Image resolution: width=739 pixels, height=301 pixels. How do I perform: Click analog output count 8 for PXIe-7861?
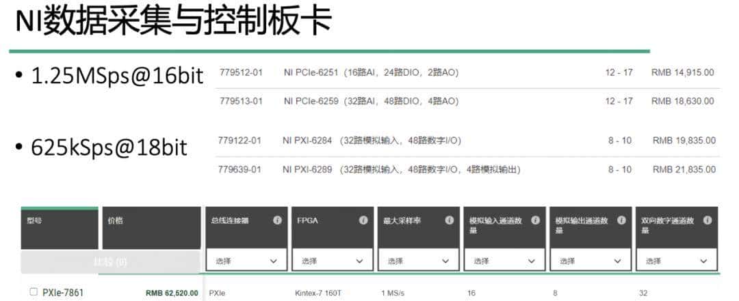[555, 293]
